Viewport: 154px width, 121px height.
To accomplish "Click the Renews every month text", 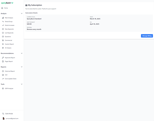I will [34, 29].
